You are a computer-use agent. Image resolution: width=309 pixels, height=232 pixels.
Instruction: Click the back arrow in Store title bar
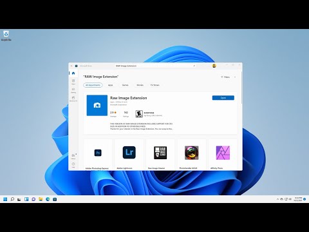(x=71, y=66)
